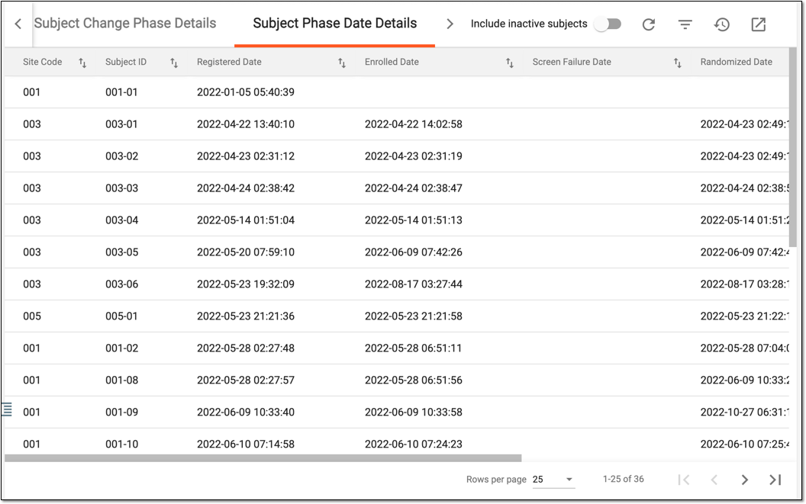Select subject ID 003-02 cell
This screenshot has width=806, height=504.
122,156
